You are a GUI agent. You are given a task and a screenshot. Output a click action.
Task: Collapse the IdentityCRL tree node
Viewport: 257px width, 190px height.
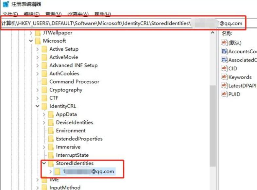38,106
